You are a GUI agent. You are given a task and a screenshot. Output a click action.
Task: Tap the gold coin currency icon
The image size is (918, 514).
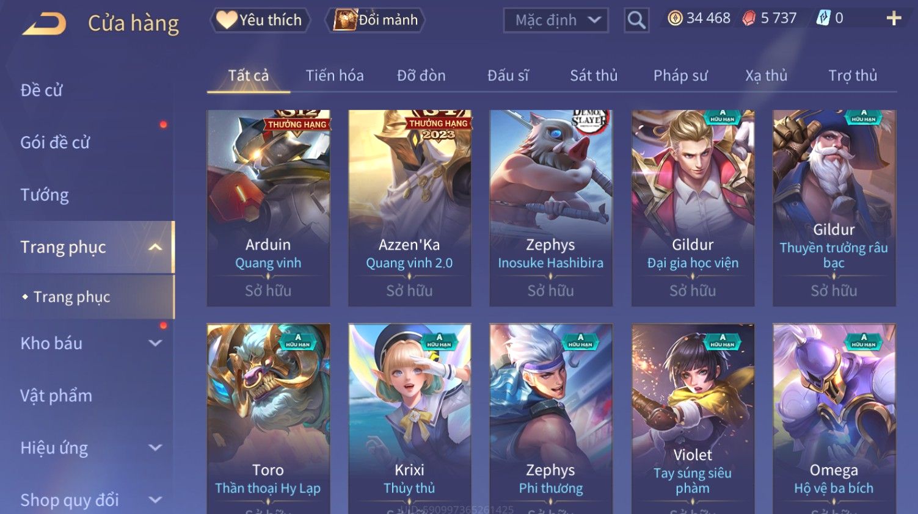coord(675,18)
